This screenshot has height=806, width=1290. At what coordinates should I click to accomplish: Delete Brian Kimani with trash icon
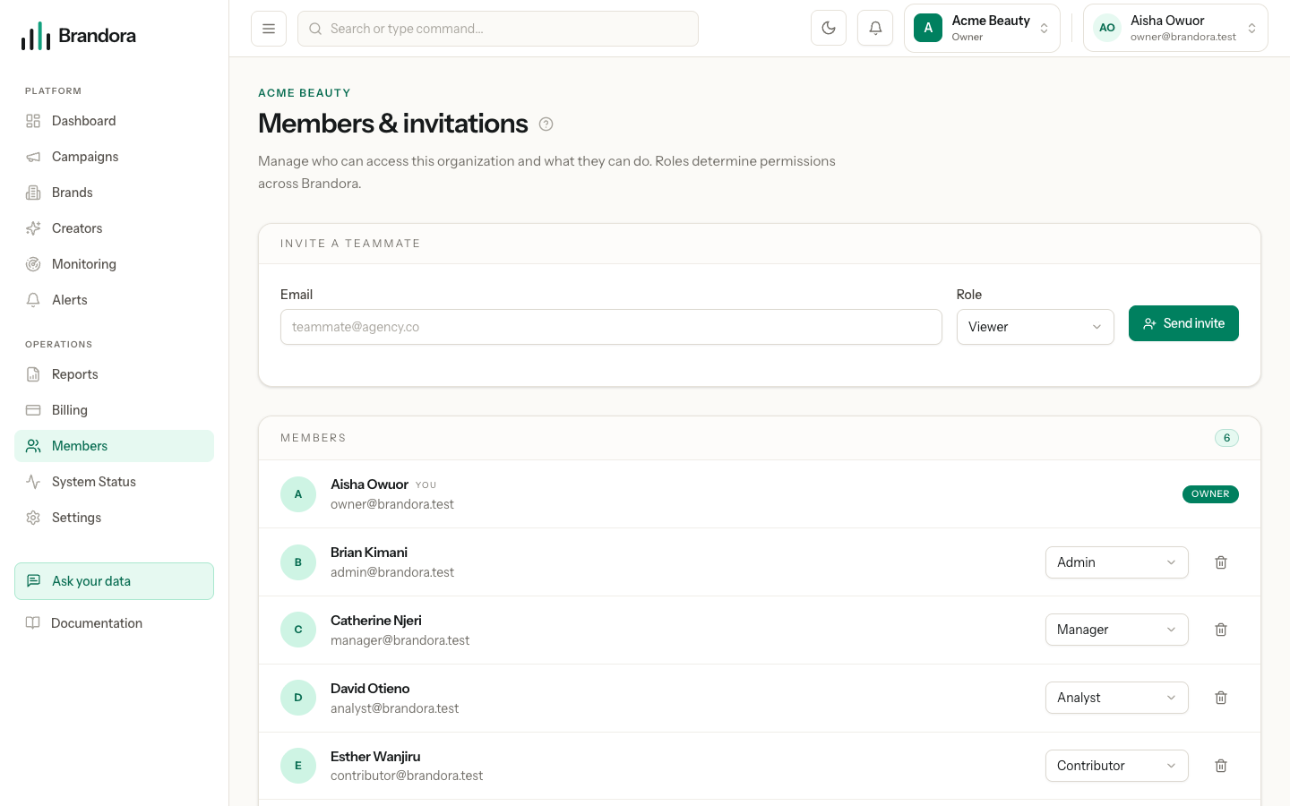tap(1221, 562)
